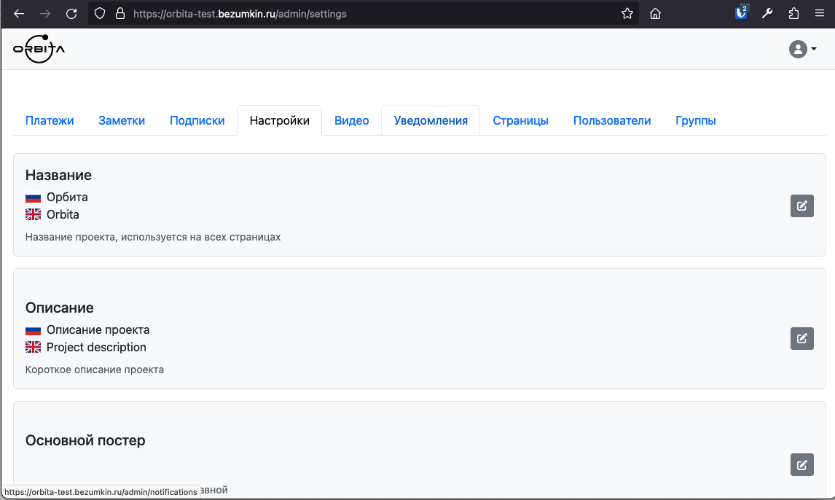The width and height of the screenshot is (835, 500).
Task: Edit the Основной постер setting
Action: tap(801, 465)
